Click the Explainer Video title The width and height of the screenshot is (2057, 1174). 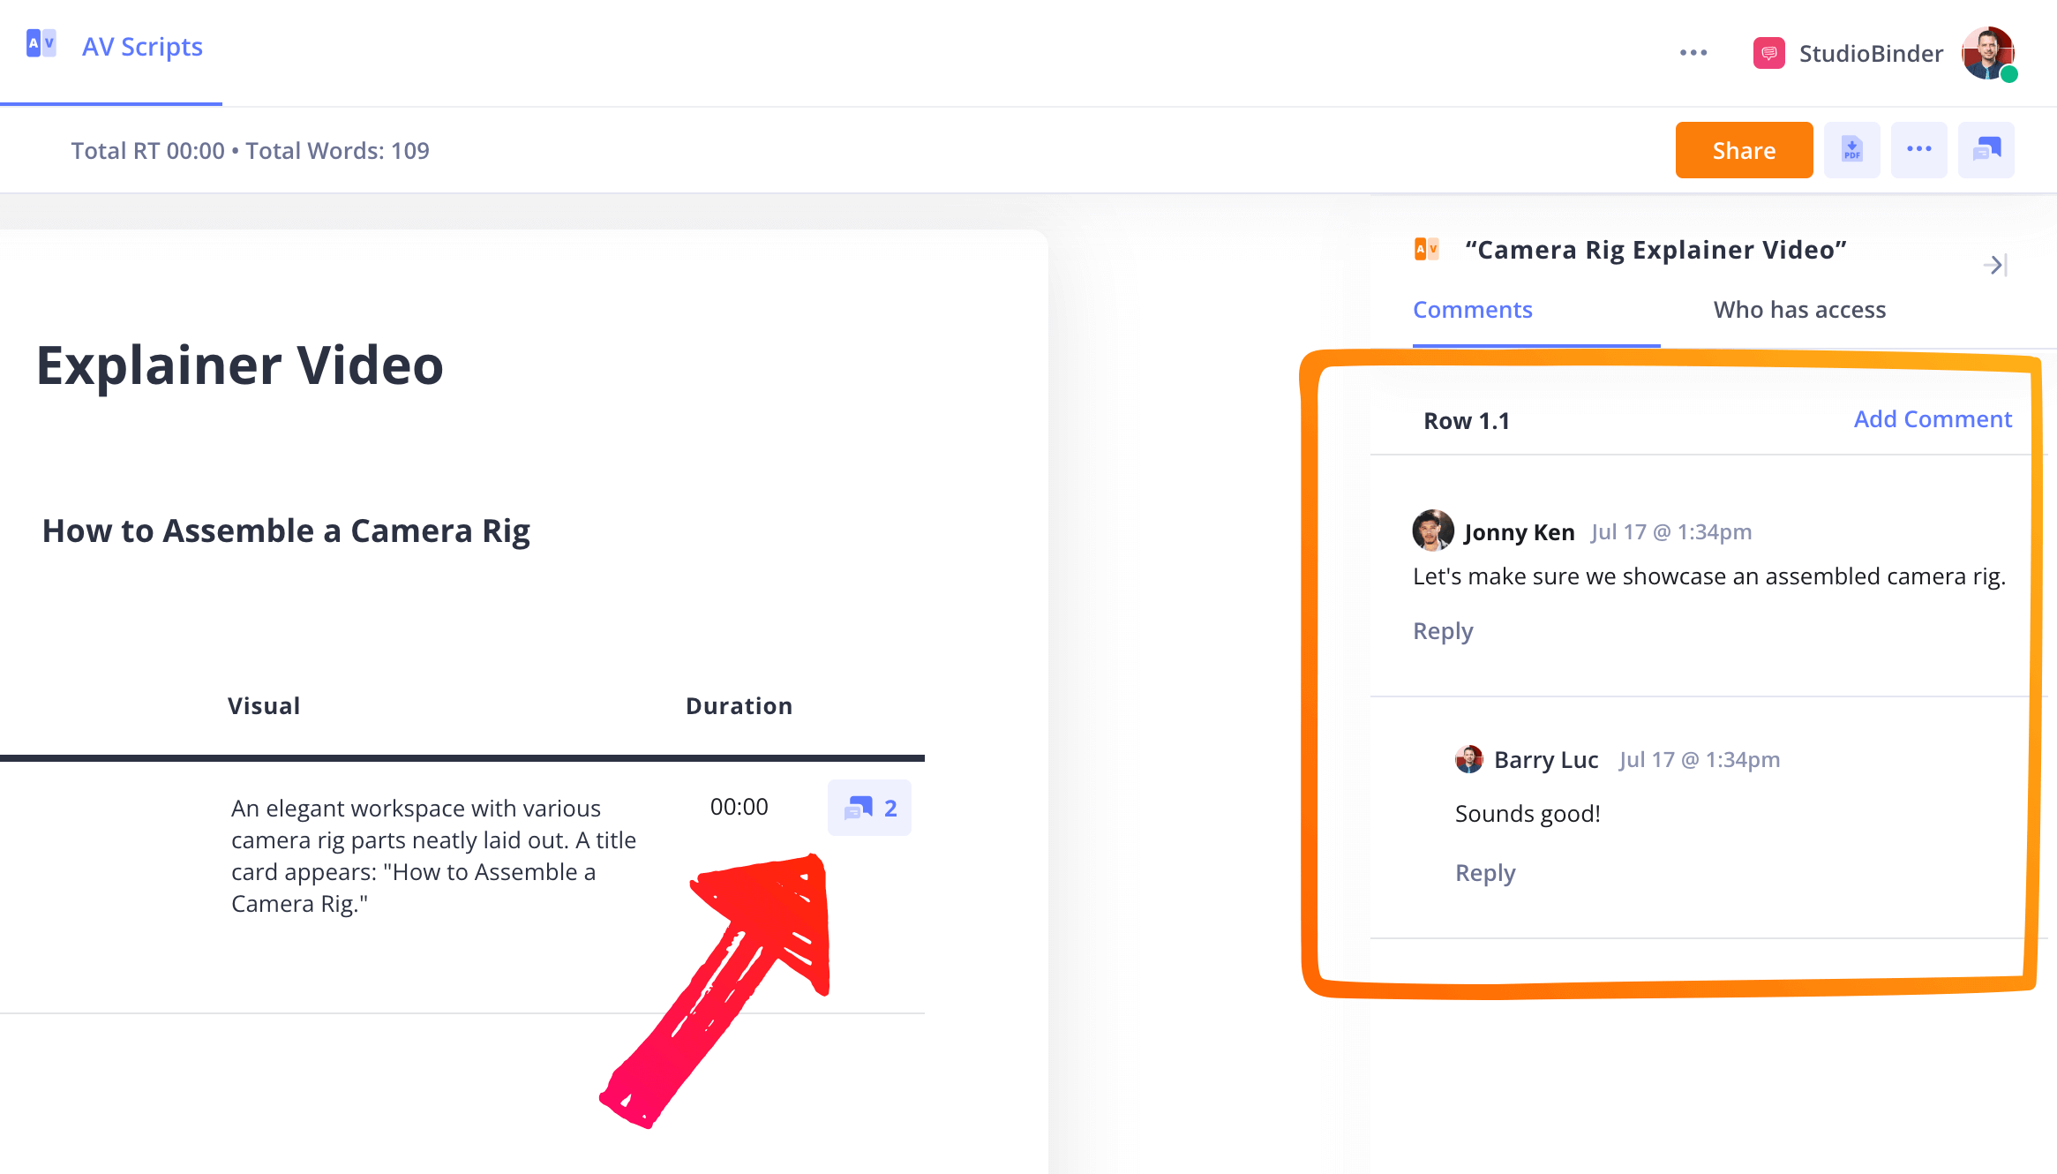(x=239, y=365)
